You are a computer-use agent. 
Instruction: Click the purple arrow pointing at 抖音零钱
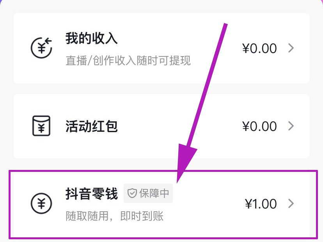[x=203, y=101]
